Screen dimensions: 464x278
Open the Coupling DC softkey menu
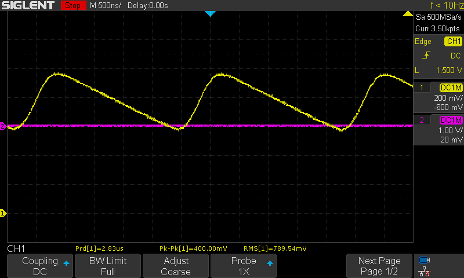pos(40,266)
